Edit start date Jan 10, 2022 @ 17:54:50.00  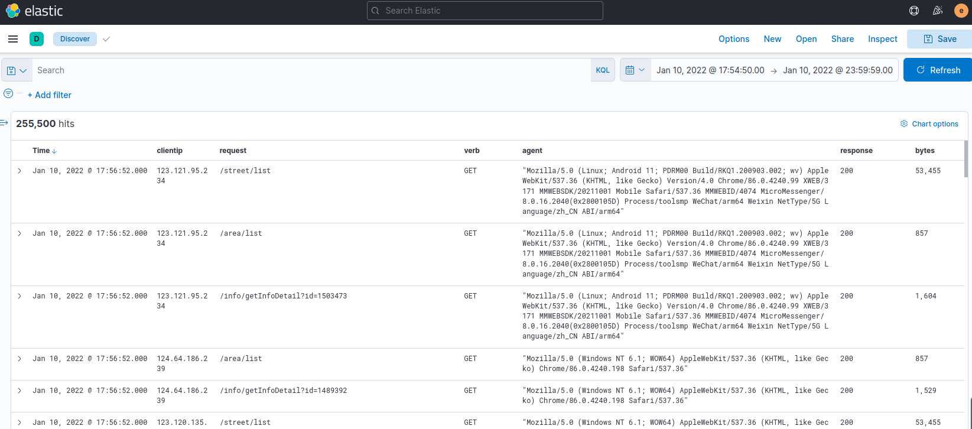click(x=710, y=70)
